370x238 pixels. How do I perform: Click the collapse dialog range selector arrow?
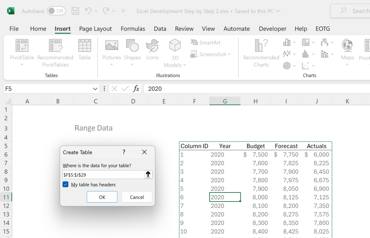click(x=148, y=174)
